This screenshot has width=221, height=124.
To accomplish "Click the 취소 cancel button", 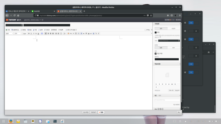I will tap(179, 112).
